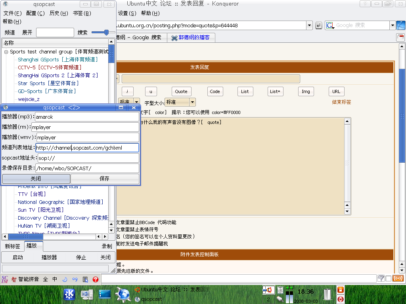Switch to the 郭德纲的播客 tab
Screen dimensions: 406x304
(191, 38)
